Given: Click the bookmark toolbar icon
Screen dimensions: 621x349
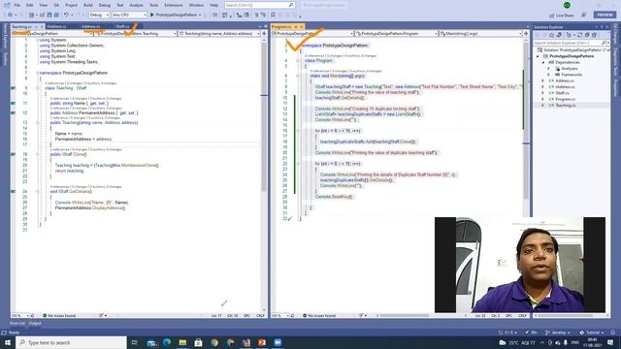Looking at the screenshot, I should point(273,15).
